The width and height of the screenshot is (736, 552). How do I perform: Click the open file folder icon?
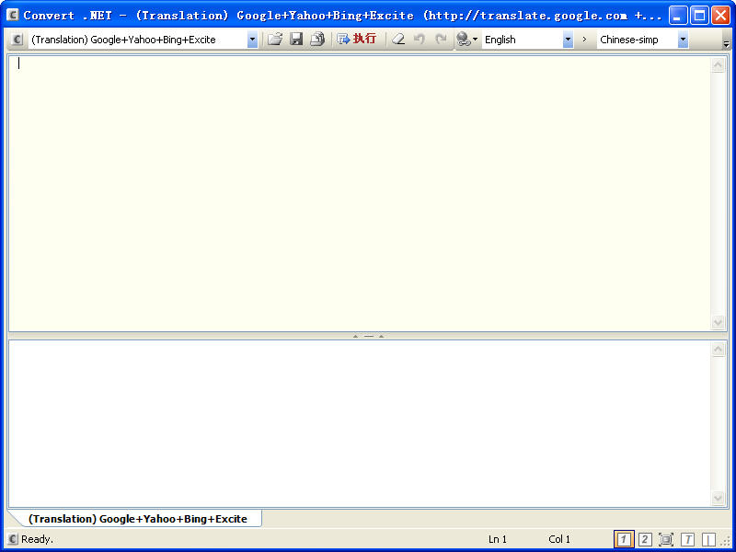point(274,40)
